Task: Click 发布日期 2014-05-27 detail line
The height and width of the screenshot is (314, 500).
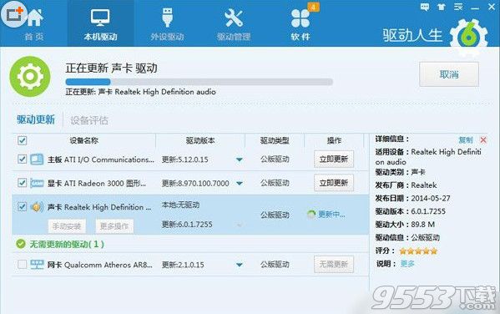Action: pyautogui.click(x=412, y=198)
